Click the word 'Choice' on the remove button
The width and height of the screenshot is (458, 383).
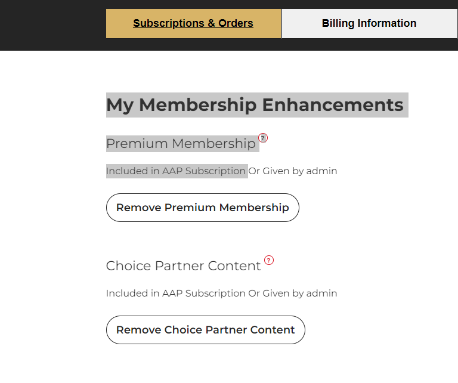(x=183, y=330)
